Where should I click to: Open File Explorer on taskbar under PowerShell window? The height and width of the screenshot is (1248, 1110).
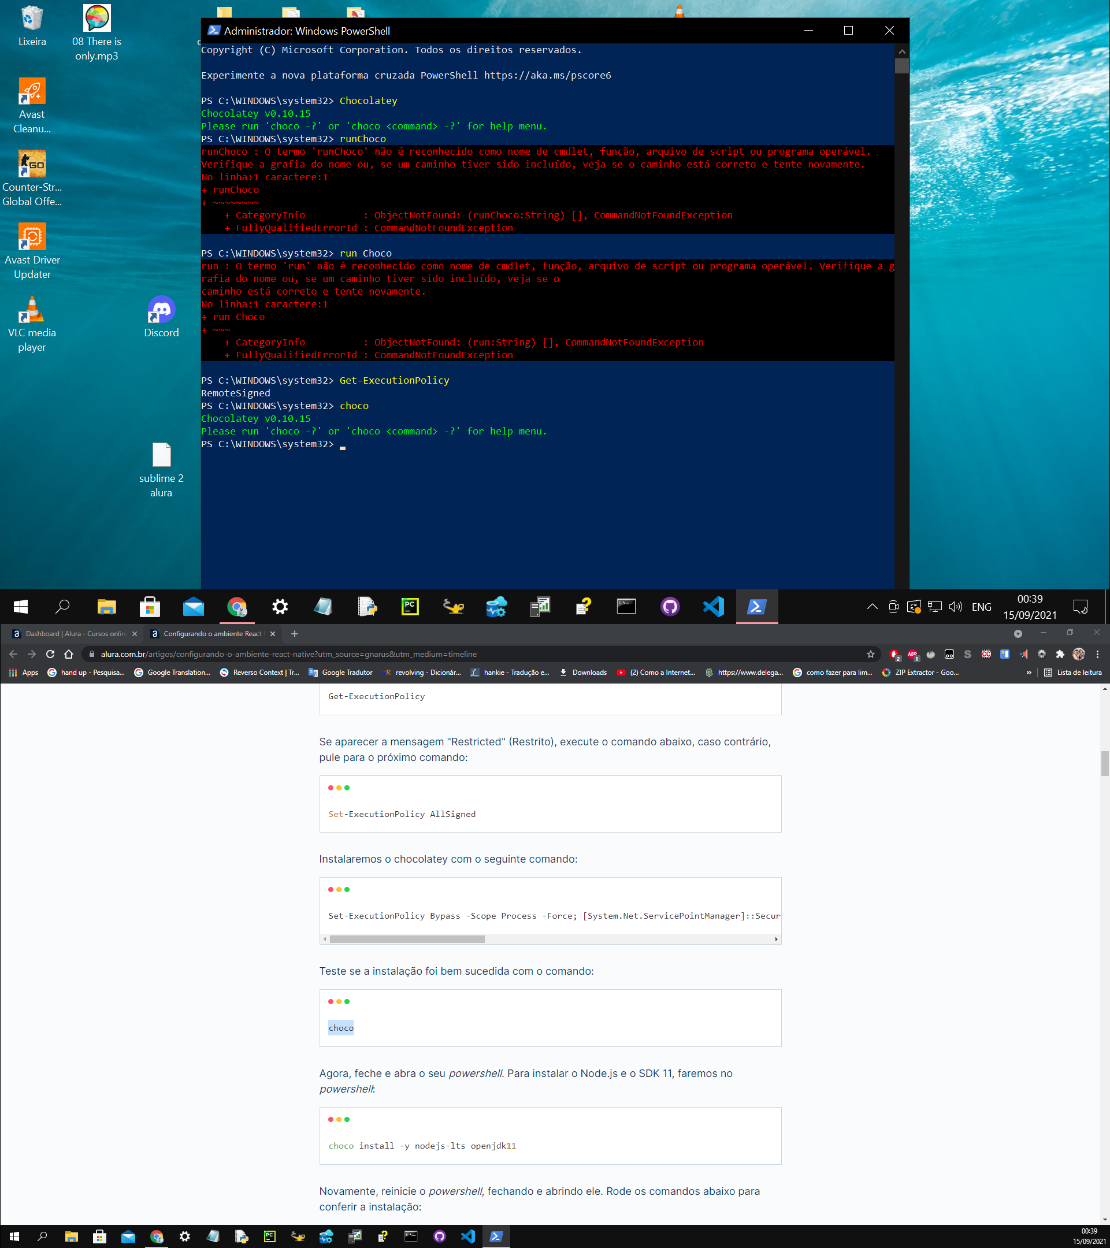point(106,606)
